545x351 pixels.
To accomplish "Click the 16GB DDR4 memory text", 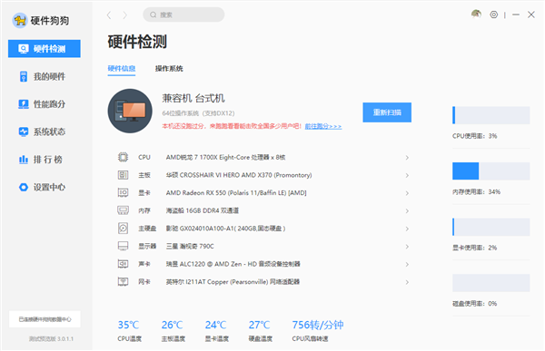I will pos(203,210).
